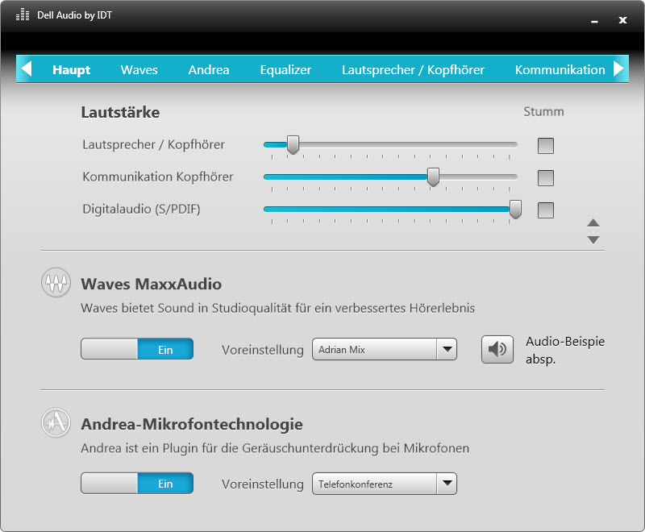Switch to the Haupt tab

(x=71, y=69)
